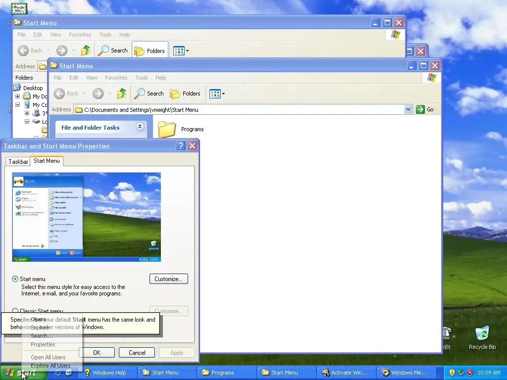This screenshot has width=507, height=380.
Task: Select the Start menu radio button
Action: [x=15, y=279]
